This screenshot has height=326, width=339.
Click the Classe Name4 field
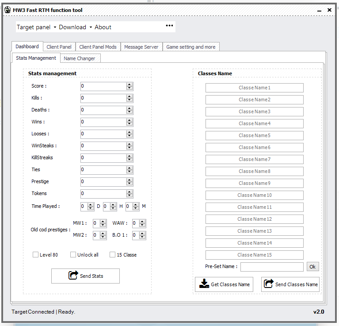pyautogui.click(x=255, y=123)
